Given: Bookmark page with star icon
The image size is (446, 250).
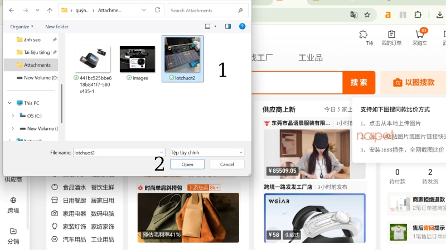Looking at the screenshot, I should pos(367,15).
